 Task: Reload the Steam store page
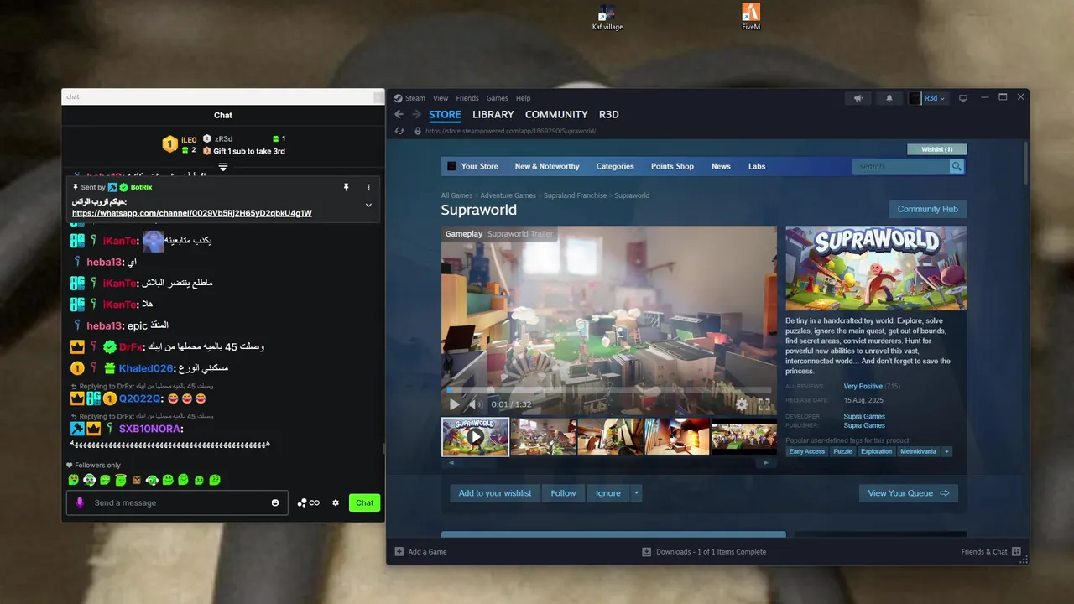coord(399,131)
